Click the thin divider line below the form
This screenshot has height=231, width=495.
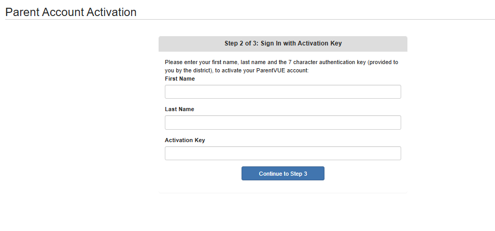(282, 193)
